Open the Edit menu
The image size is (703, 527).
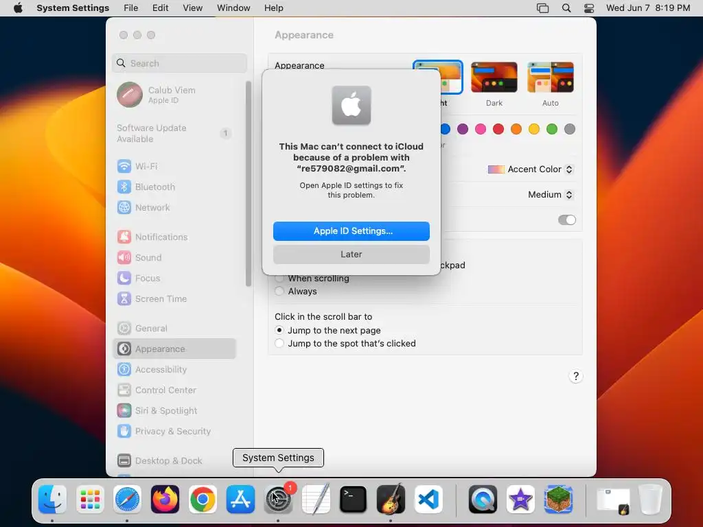pos(160,8)
